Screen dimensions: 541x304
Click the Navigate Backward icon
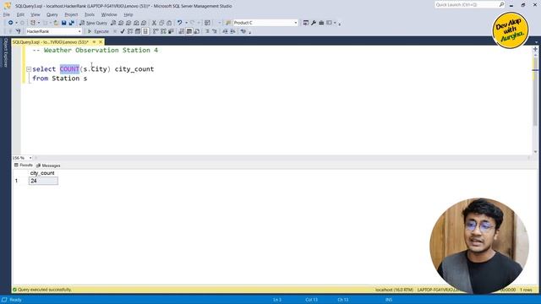click(x=11, y=23)
